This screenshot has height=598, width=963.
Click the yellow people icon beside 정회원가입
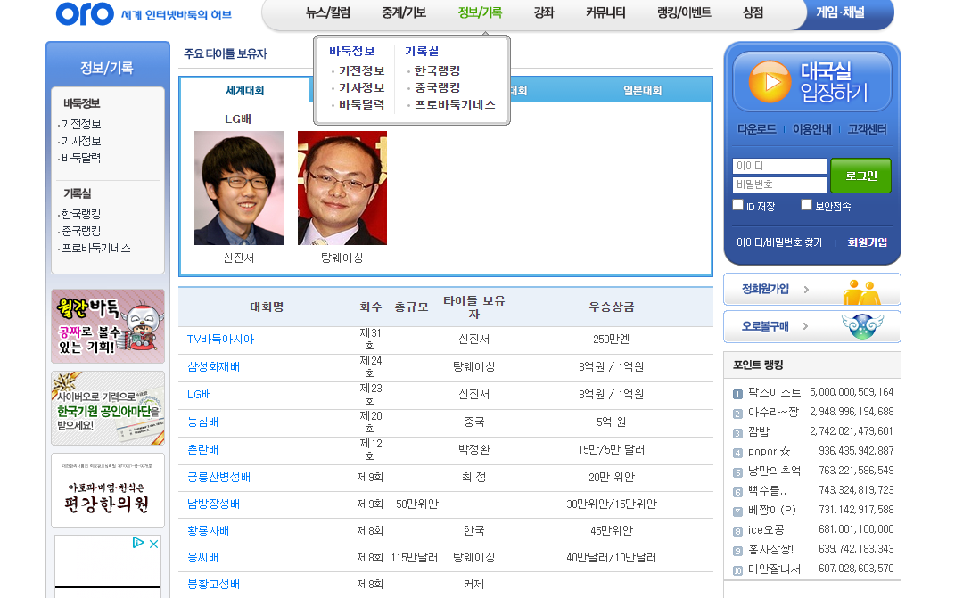click(x=861, y=292)
